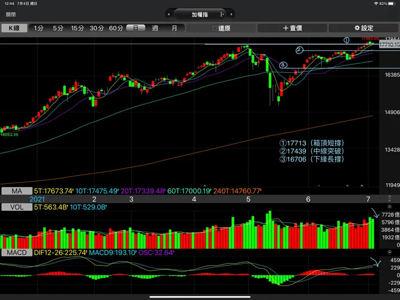Image resolution: width=400 pixels, height=300 pixels.
Task: Switch to 1分 interval
Action: [39, 28]
